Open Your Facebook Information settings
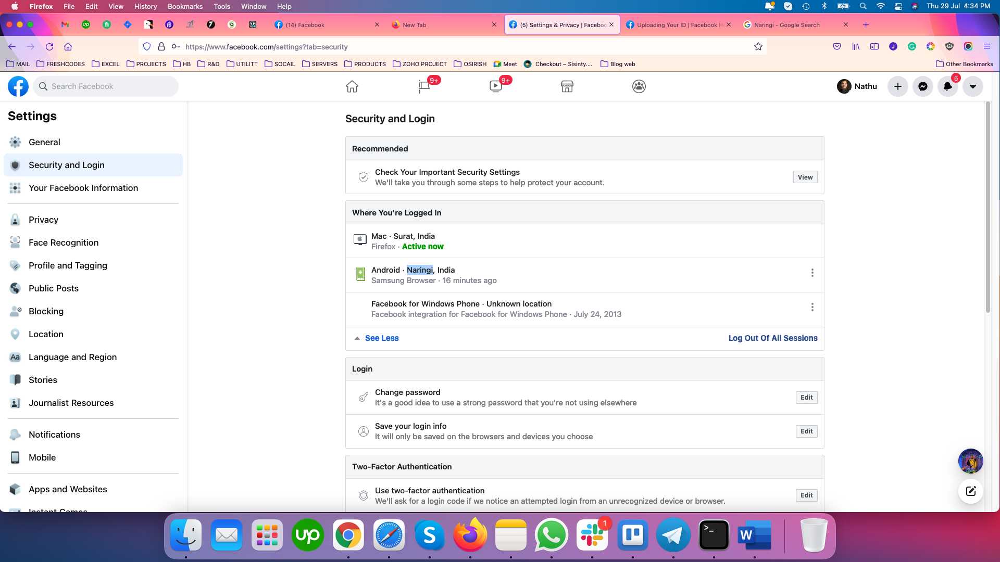1000x562 pixels. click(x=93, y=188)
